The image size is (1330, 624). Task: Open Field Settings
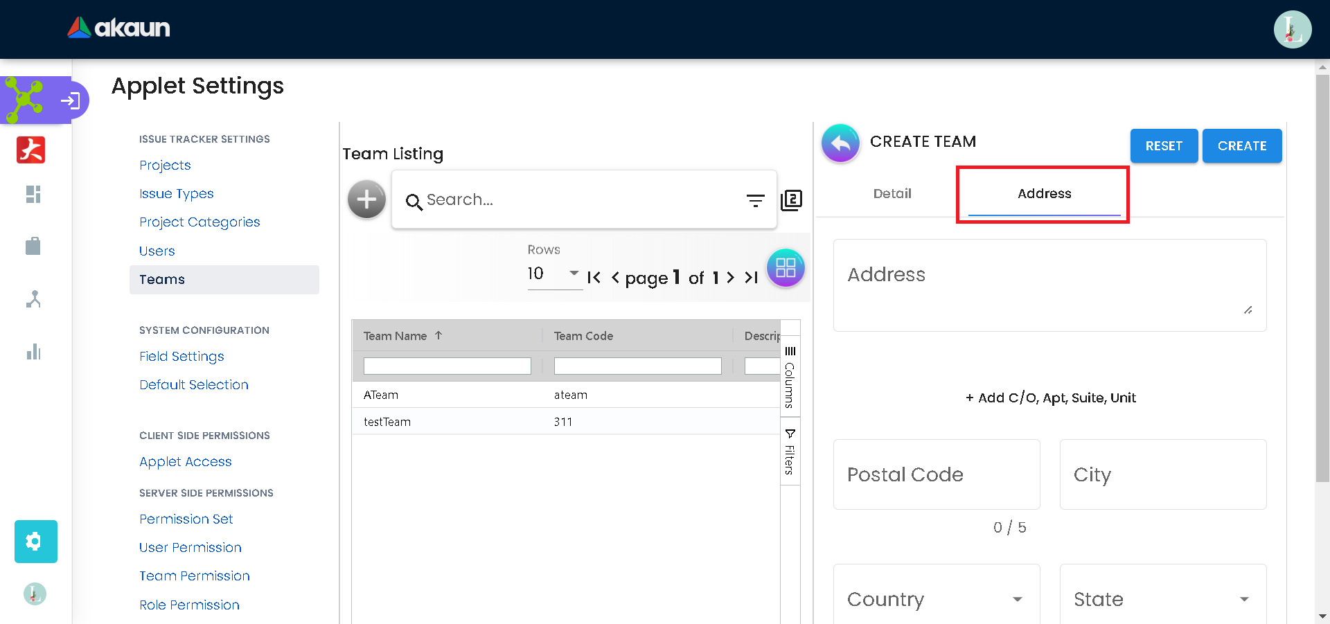click(x=181, y=357)
